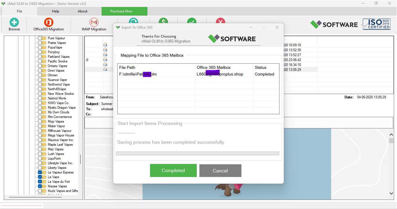This screenshot has width=397, height=209.
Task: Check the Prairie Vapes checkbox
Action: point(40,43)
